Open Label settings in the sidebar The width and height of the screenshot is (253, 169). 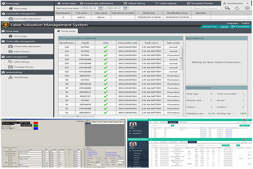pos(22,62)
